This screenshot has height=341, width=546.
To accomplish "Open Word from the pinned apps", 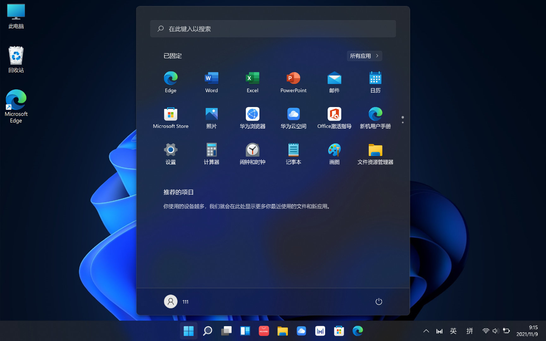I will (x=211, y=82).
